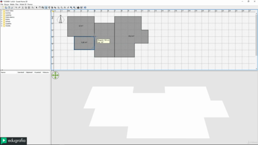The image size is (258, 145).
Task: Sort furniture list by Nazwa column
Action: [8, 72]
